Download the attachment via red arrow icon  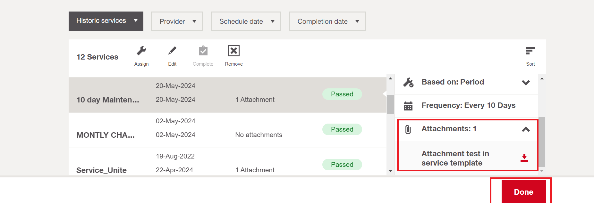click(524, 158)
